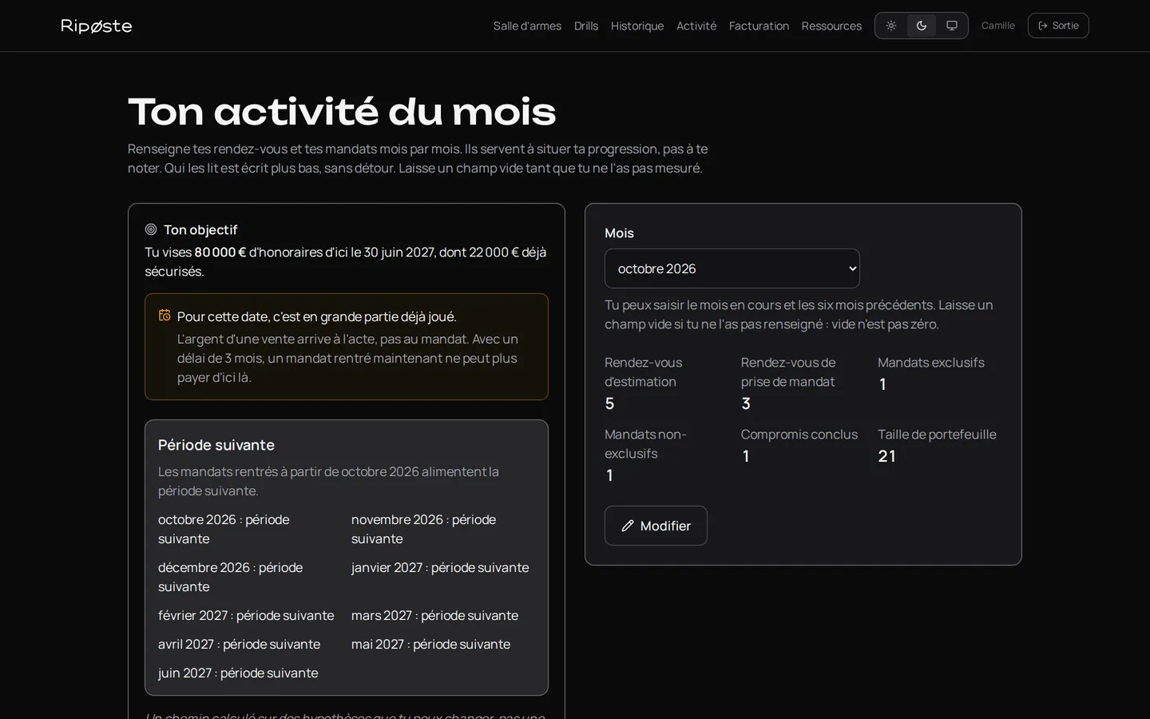
Task: Click the Mois field label
Action: pyautogui.click(x=619, y=233)
